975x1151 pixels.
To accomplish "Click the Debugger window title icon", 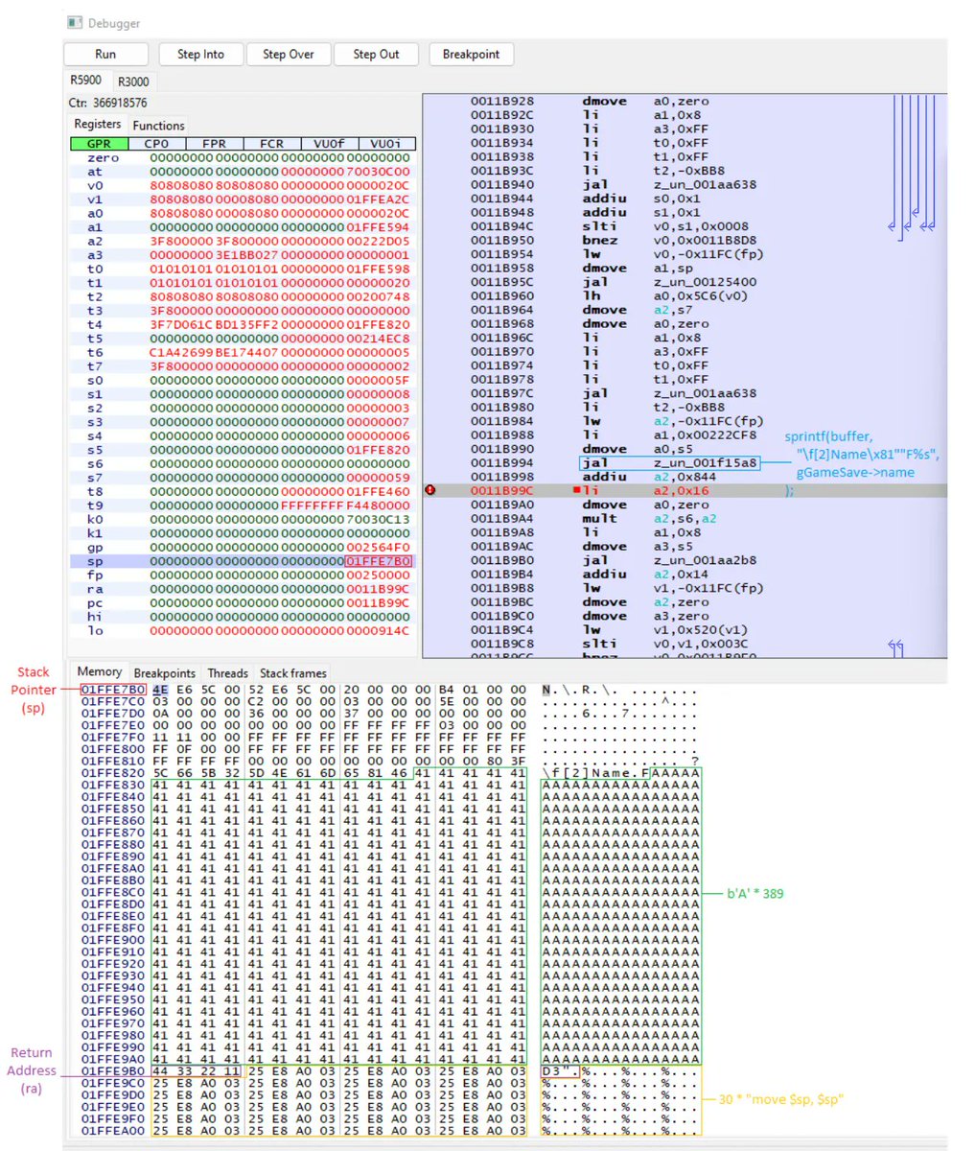I will pos(74,22).
